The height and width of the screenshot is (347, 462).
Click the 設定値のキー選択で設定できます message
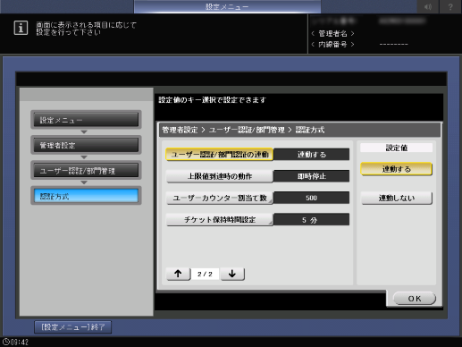[212, 100]
